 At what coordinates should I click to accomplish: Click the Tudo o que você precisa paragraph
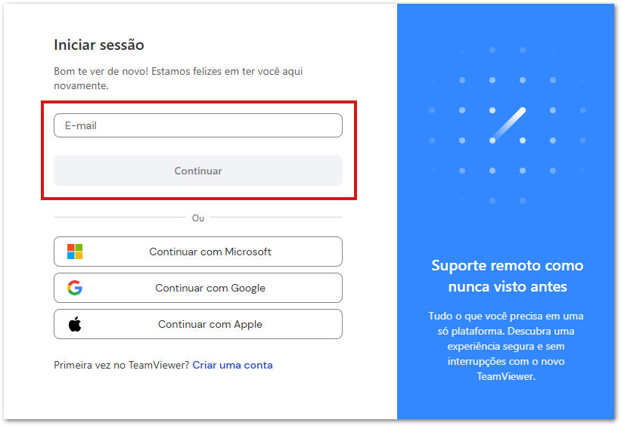click(x=506, y=346)
